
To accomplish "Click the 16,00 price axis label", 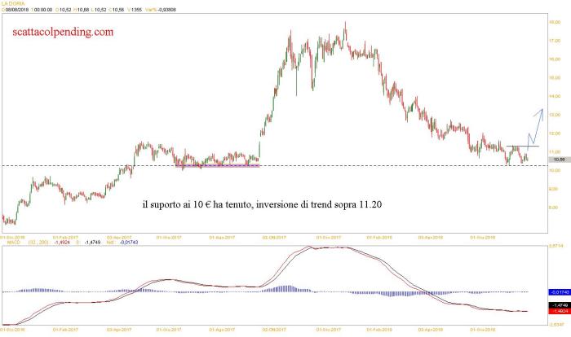I will [554, 59].
